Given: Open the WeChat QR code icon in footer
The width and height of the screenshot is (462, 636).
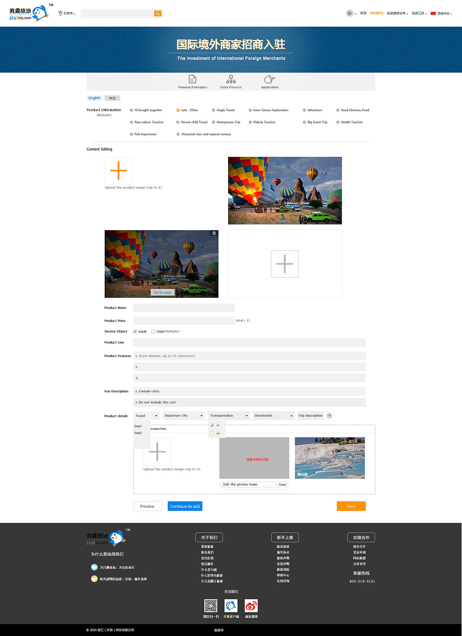Looking at the screenshot, I should 211,606.
